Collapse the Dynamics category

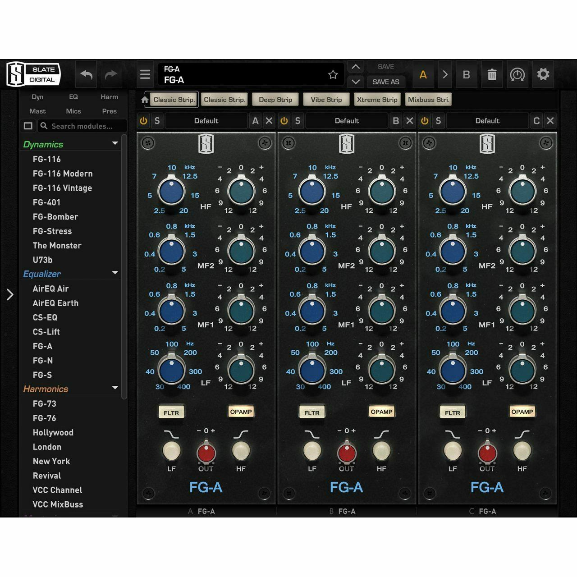click(115, 143)
